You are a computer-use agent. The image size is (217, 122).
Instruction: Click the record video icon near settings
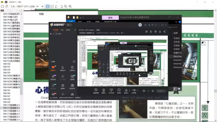(144, 91)
